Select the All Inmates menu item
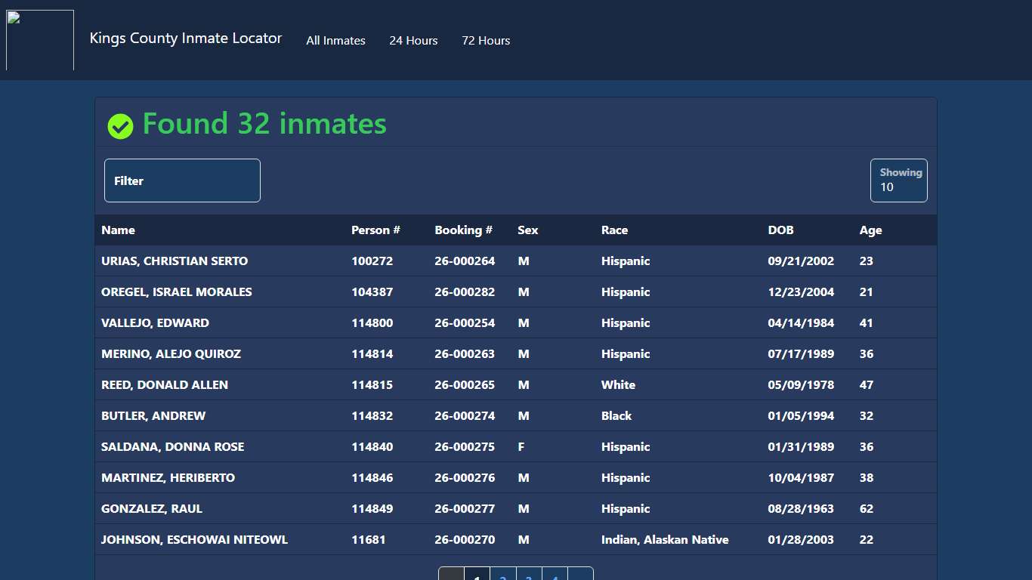 [335, 41]
